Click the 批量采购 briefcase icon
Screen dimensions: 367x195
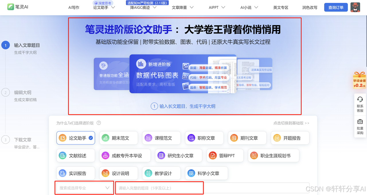[360, 122]
